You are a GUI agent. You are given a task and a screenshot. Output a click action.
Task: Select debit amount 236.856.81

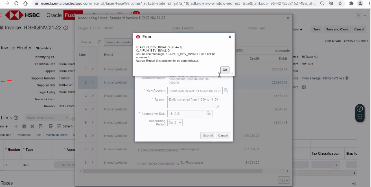(279, 69)
